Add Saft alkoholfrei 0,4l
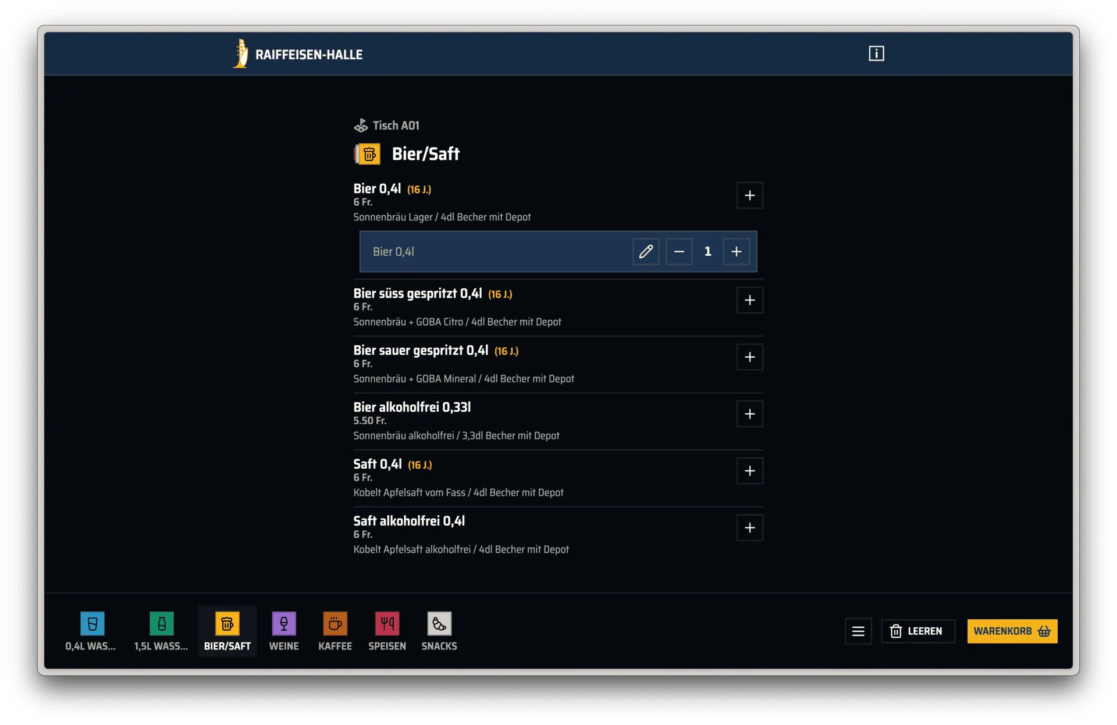Viewport: 1117px width, 725px height. click(x=749, y=528)
